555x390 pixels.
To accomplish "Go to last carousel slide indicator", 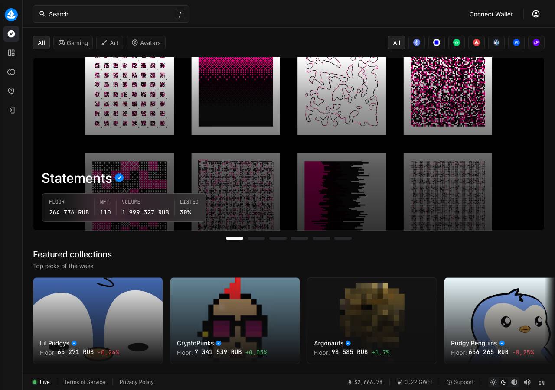I will click(343, 238).
